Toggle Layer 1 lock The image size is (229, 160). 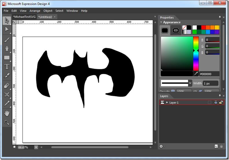point(221,102)
